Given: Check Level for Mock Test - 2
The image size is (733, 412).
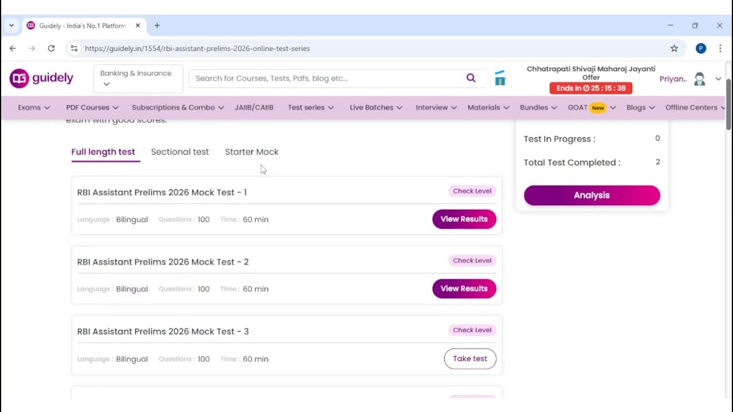Looking at the screenshot, I should coord(472,260).
